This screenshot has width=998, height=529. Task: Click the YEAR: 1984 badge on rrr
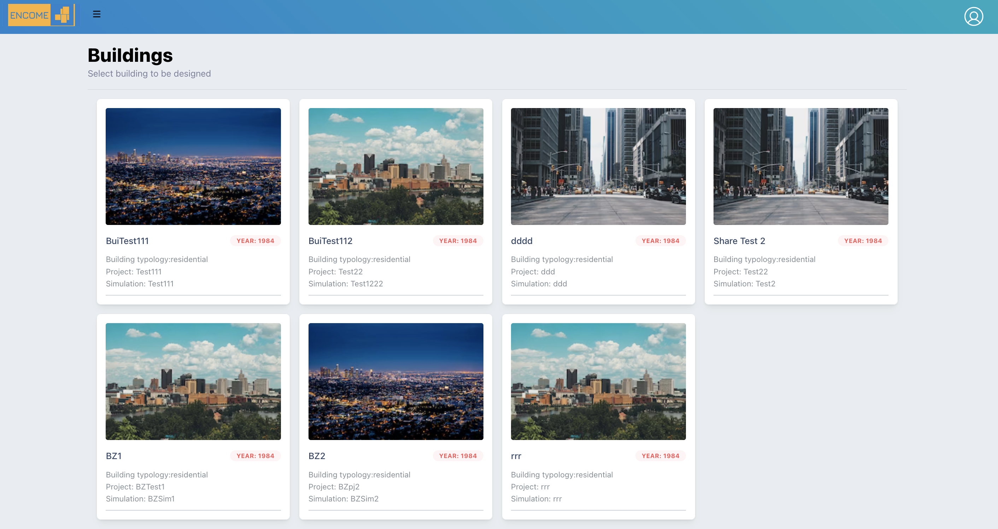pyautogui.click(x=661, y=456)
